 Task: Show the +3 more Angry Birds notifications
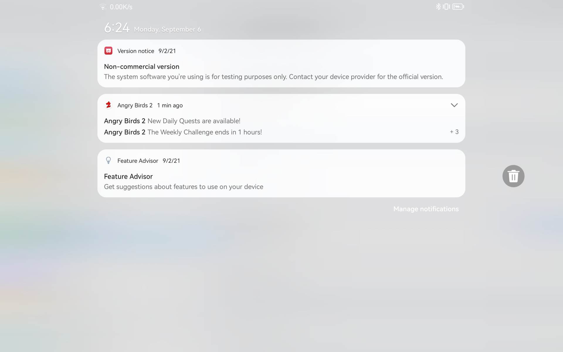pyautogui.click(x=454, y=132)
